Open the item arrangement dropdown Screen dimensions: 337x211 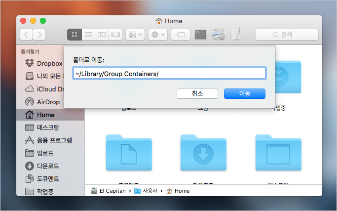pyautogui.click(x=135, y=35)
